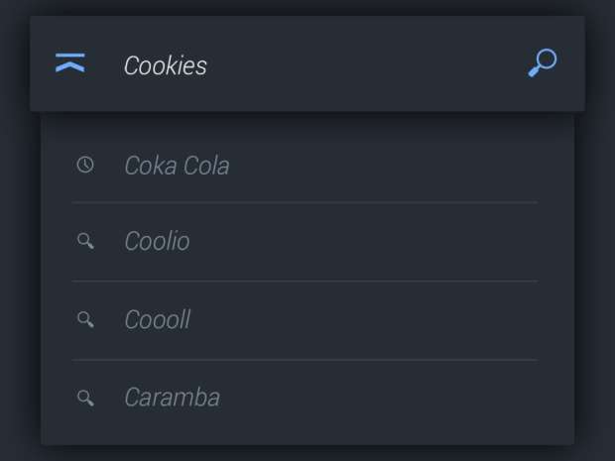Click blank space in the Coolio row

(397, 242)
